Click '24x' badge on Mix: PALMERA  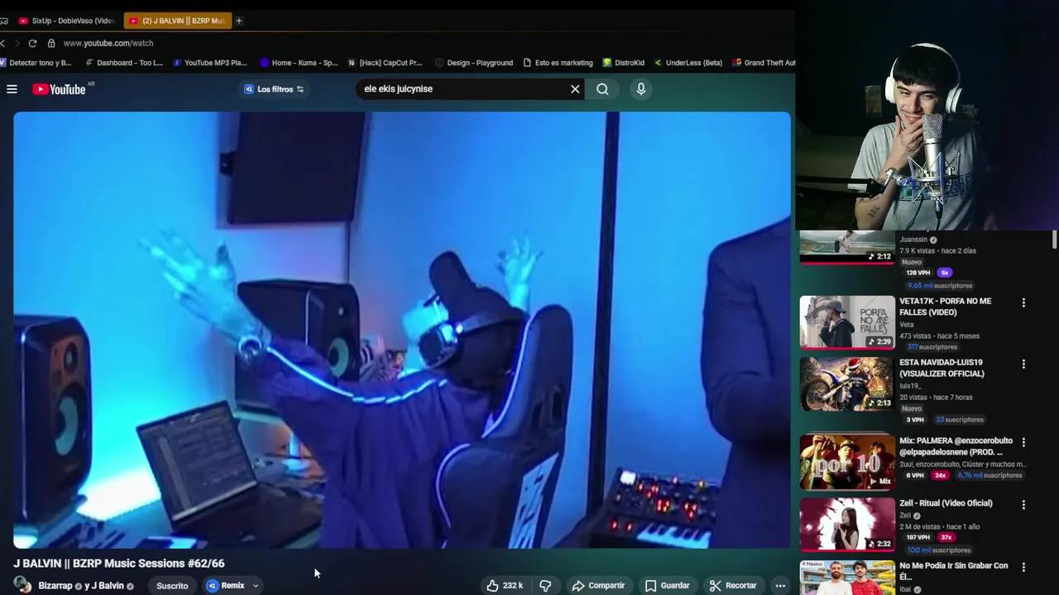tap(940, 475)
